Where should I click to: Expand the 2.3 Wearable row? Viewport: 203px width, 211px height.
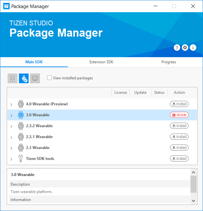[12, 148]
